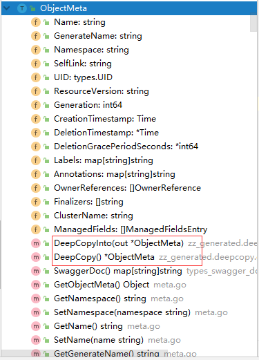259x360 pixels.
Task: Click the field icon for DeletionTimestamp
Action: (x=36, y=133)
